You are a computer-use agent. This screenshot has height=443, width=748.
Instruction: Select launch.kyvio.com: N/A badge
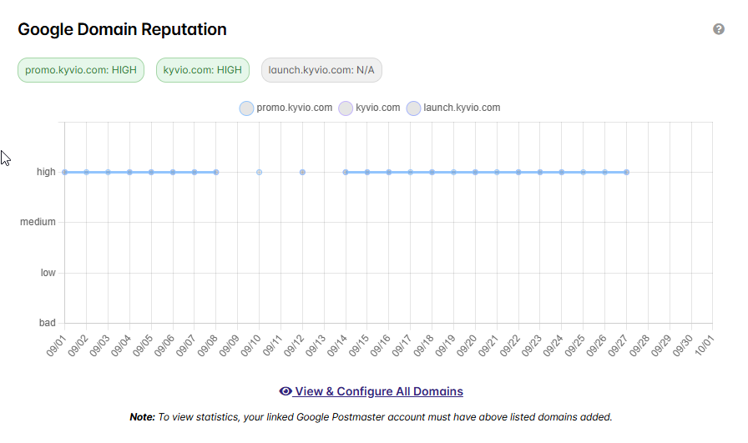pos(321,70)
